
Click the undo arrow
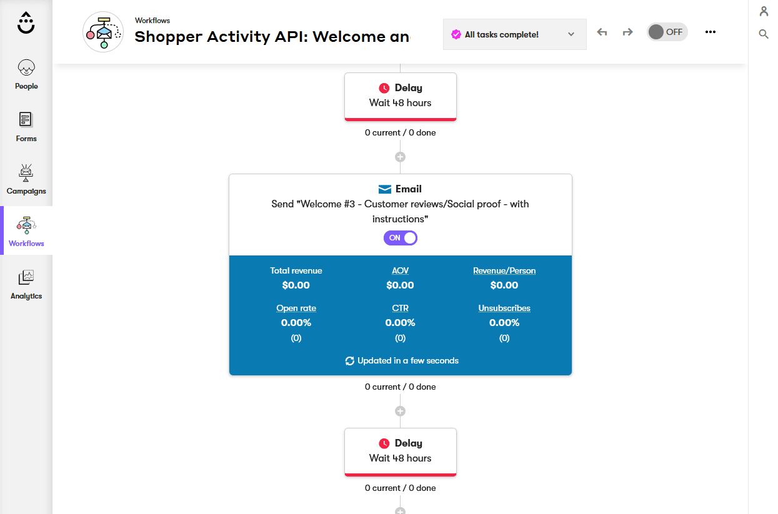click(x=602, y=32)
